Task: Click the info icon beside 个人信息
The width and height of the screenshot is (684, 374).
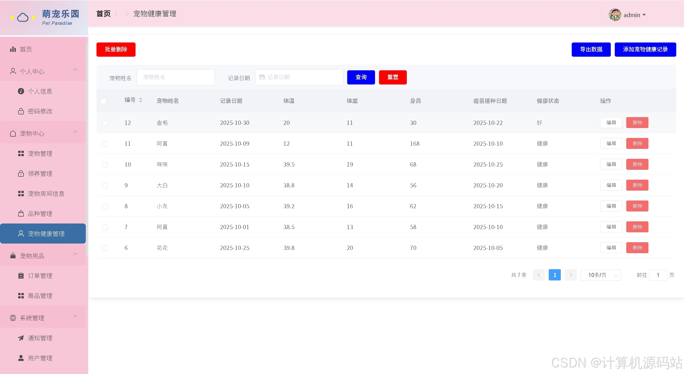Action: pos(21,91)
